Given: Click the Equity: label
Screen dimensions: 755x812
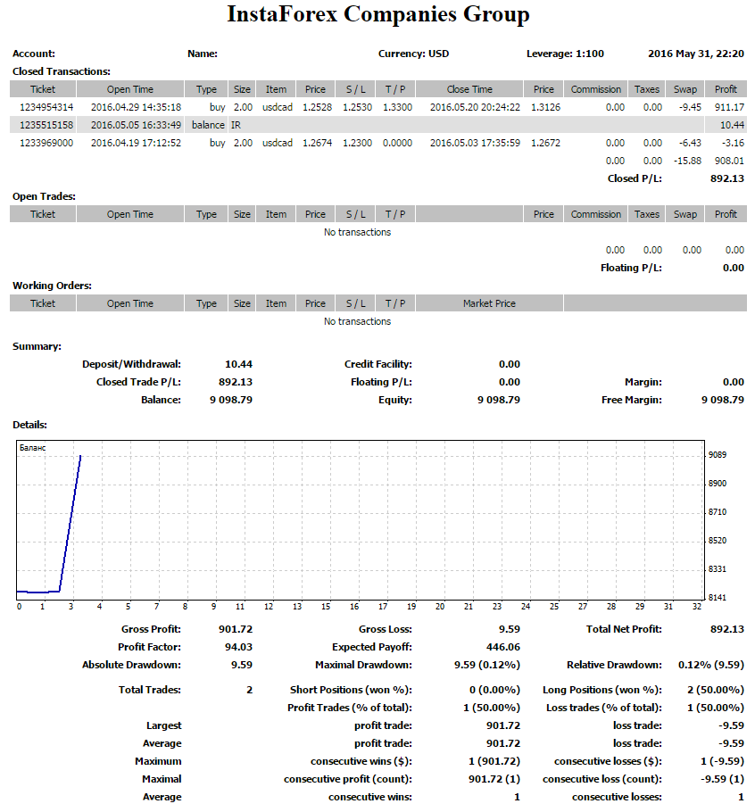Looking at the screenshot, I should click(395, 400).
